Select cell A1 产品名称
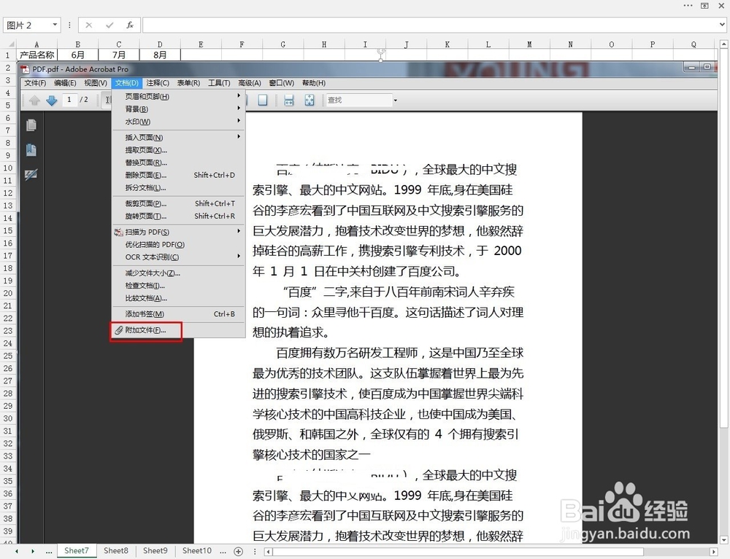This screenshot has height=559, width=730. [x=36, y=55]
